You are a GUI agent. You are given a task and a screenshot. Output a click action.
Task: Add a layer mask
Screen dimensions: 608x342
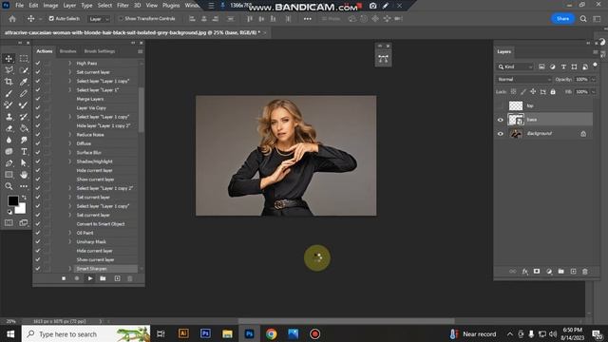537,272
